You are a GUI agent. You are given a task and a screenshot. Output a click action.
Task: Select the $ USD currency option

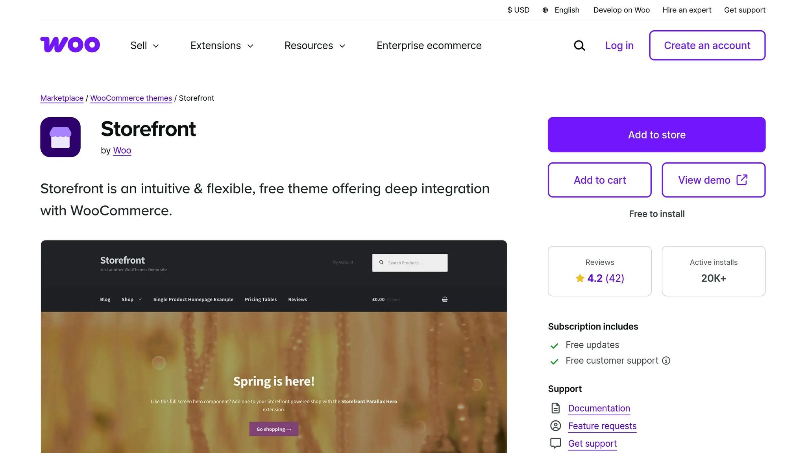(x=518, y=10)
